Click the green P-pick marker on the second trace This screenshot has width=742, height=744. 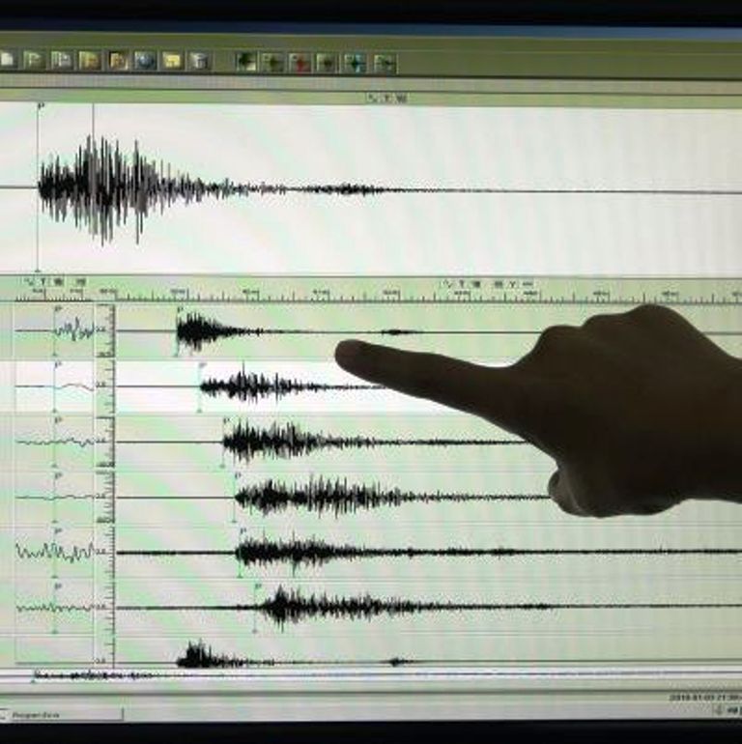click(200, 386)
